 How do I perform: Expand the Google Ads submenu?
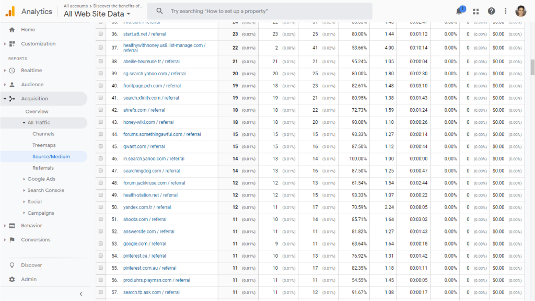point(24,179)
